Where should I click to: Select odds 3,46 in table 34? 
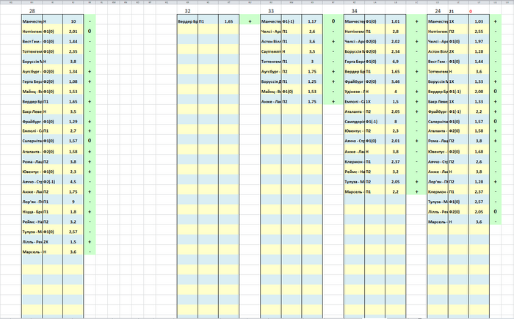pos(396,81)
